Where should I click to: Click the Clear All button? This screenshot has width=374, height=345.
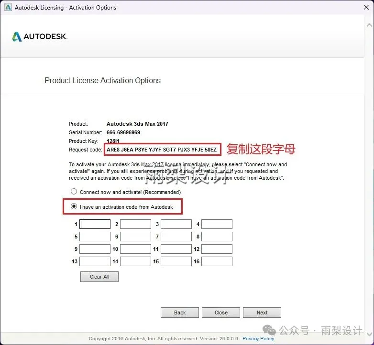(x=99, y=277)
